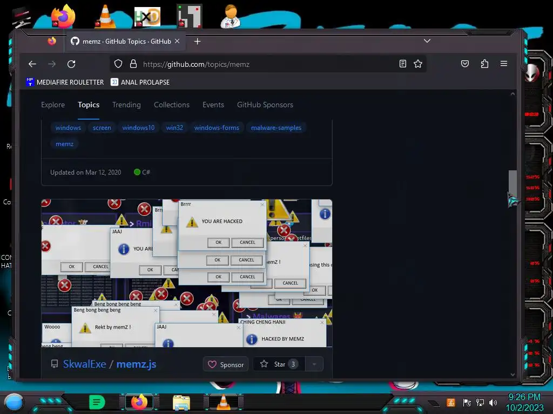Save page to Pocket
This screenshot has height=414, width=553.
(x=465, y=64)
